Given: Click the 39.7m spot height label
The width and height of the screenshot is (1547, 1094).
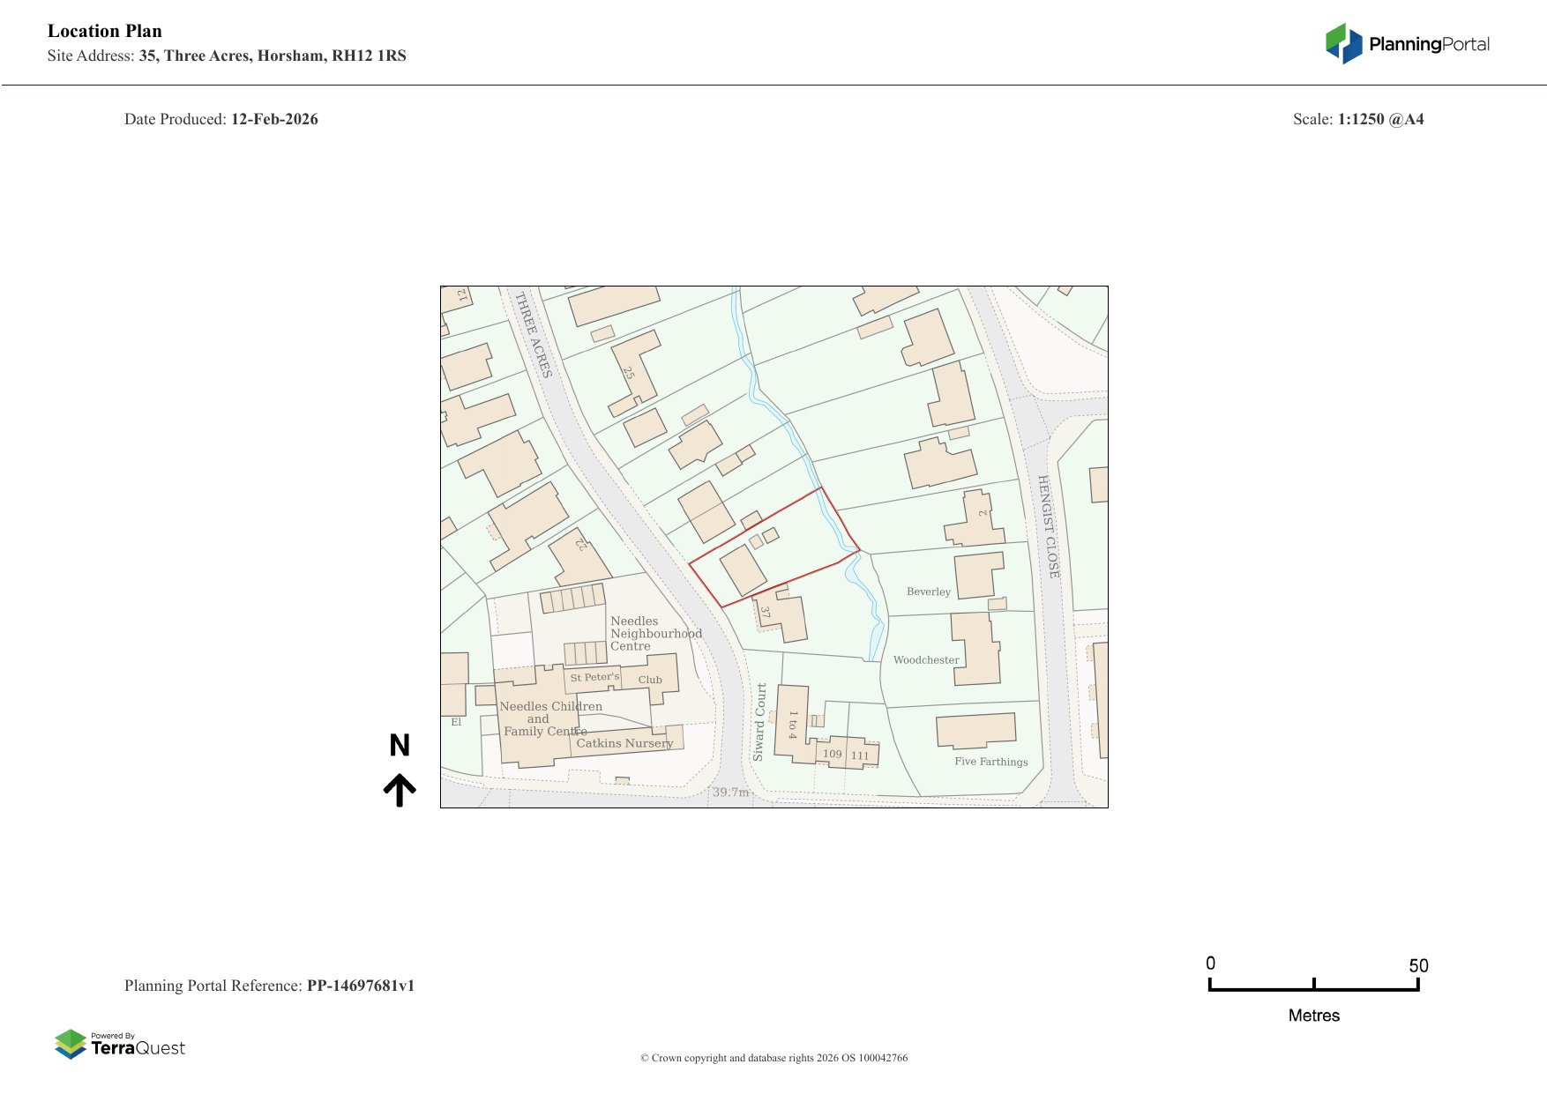Looking at the screenshot, I should tap(730, 793).
